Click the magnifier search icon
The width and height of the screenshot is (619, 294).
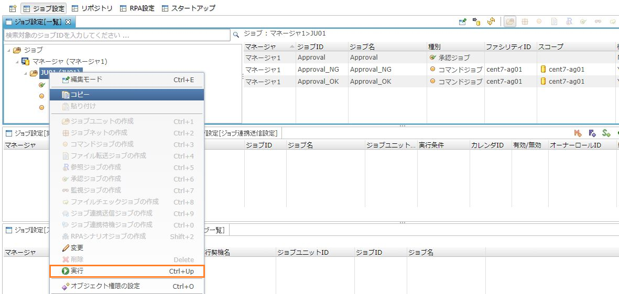[236, 35]
